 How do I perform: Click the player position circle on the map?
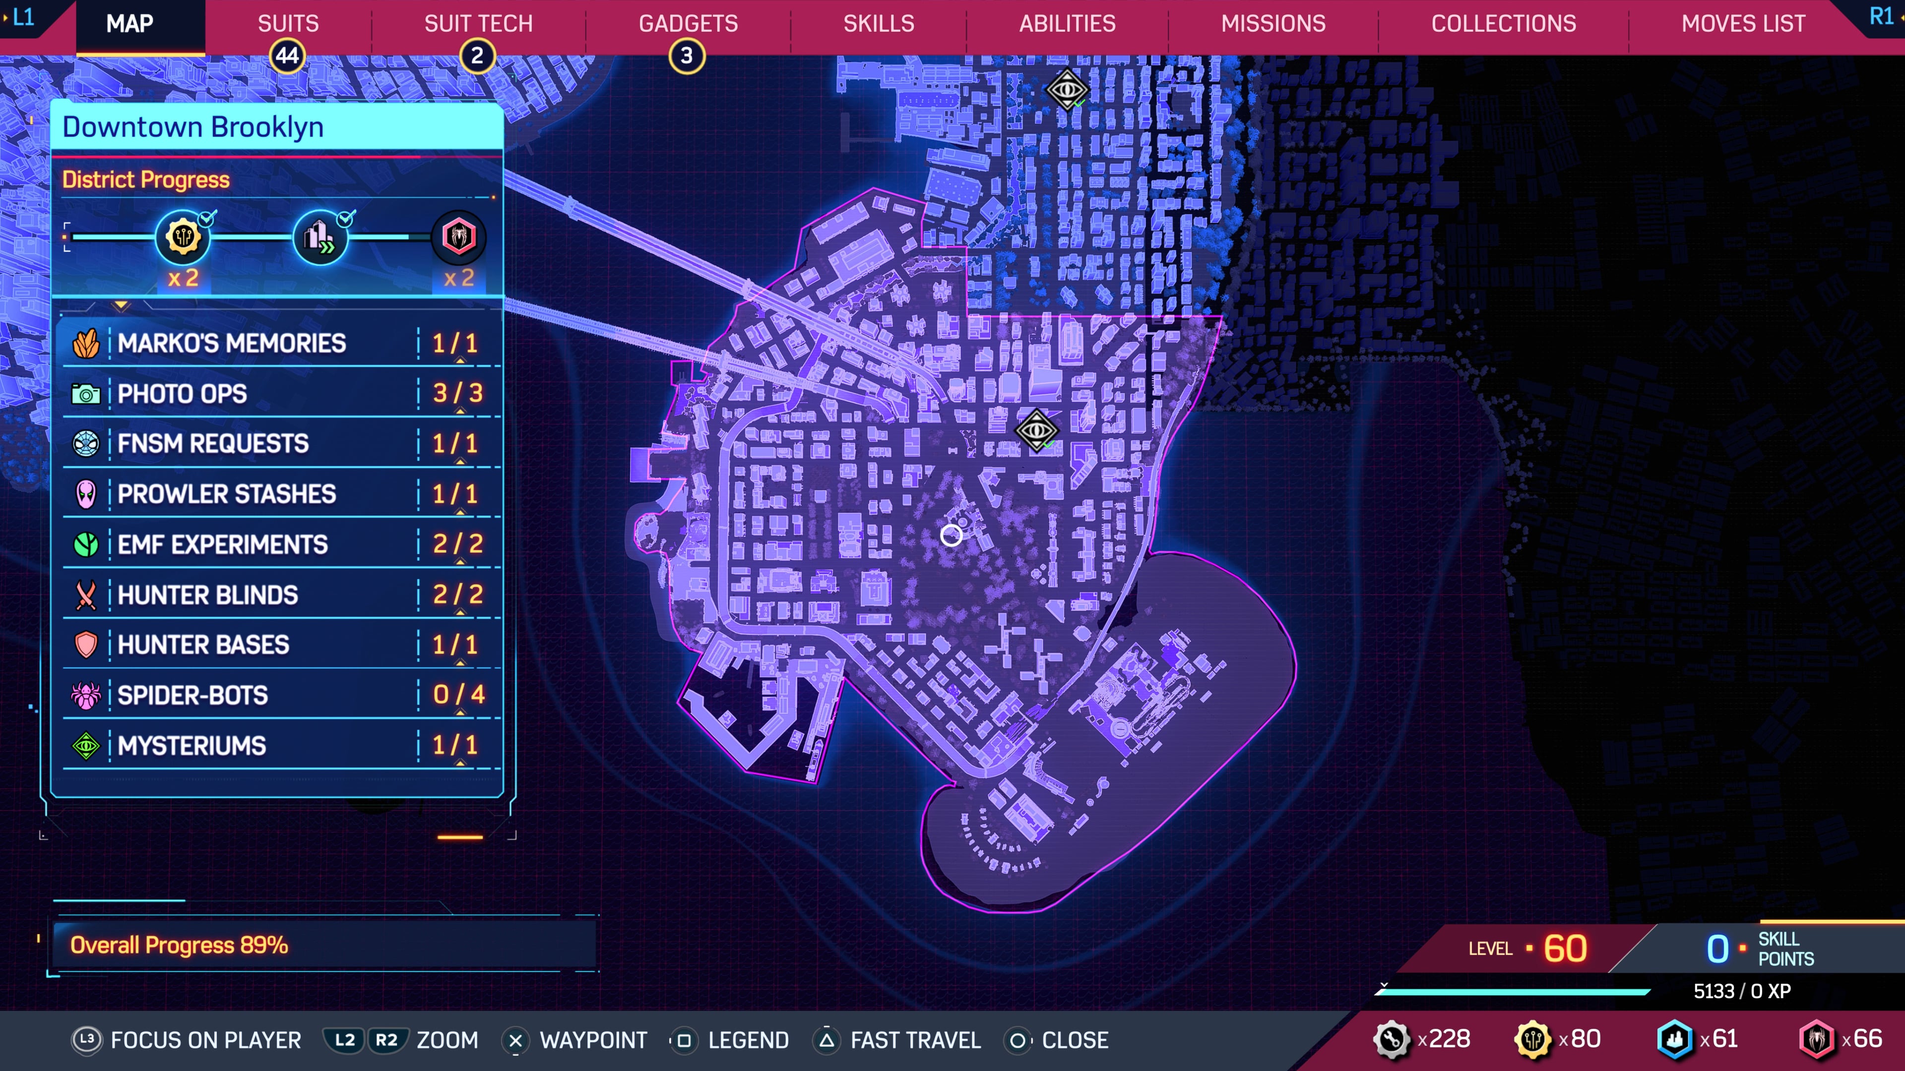coord(951,535)
